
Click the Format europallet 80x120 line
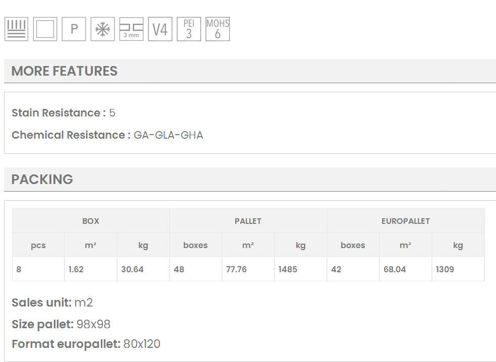[x=86, y=344]
